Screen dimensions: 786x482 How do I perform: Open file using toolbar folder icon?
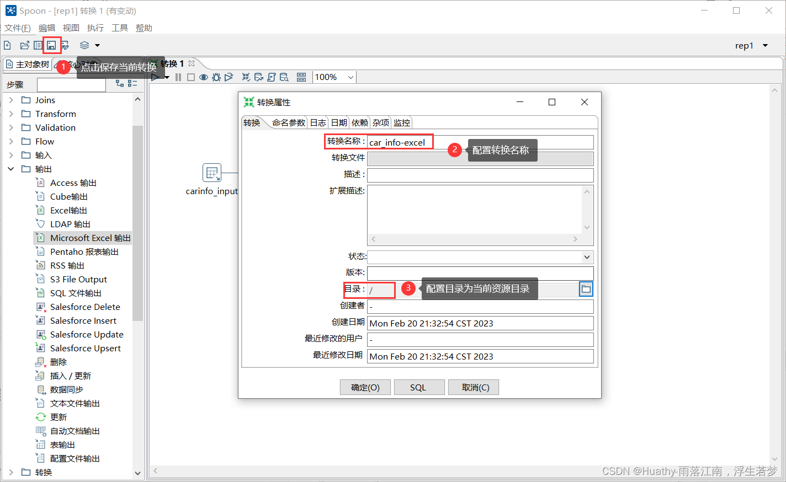[24, 45]
